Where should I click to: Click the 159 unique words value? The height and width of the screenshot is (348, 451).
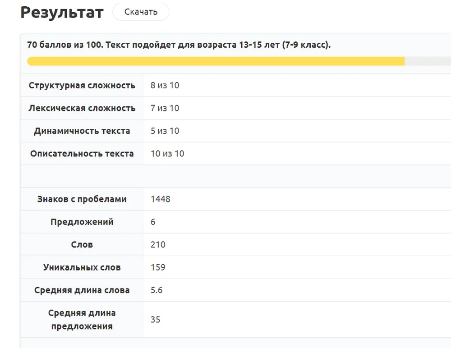pyautogui.click(x=158, y=267)
